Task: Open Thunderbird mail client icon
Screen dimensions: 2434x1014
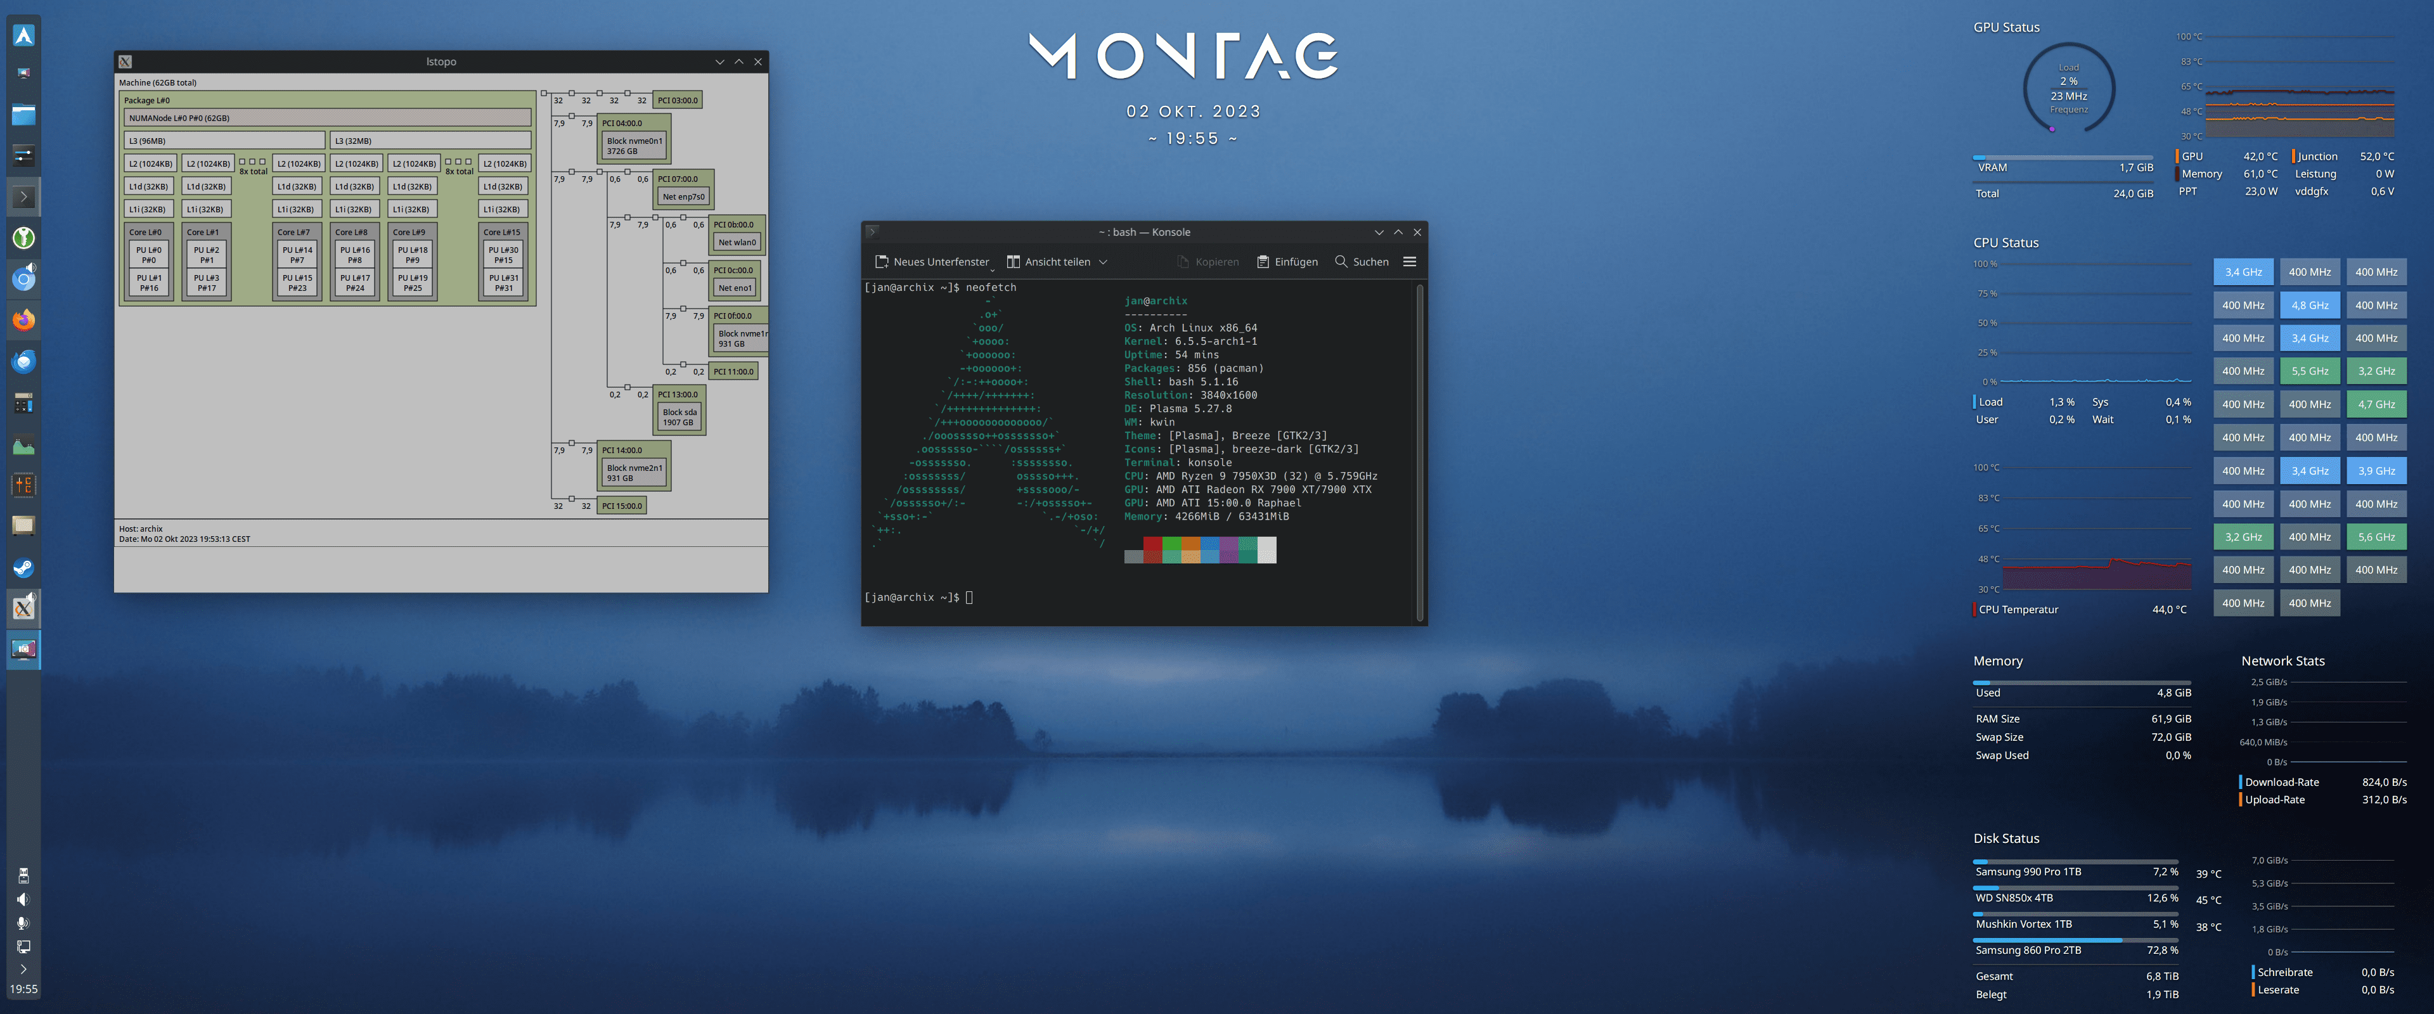Action: [23, 361]
